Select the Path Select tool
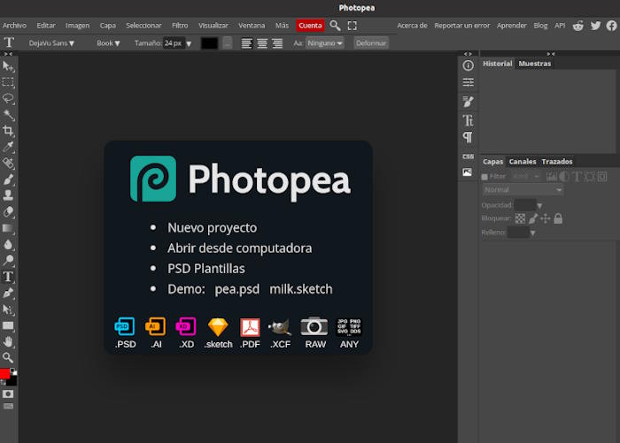Screen dimensions: 620x443 (x=8, y=309)
